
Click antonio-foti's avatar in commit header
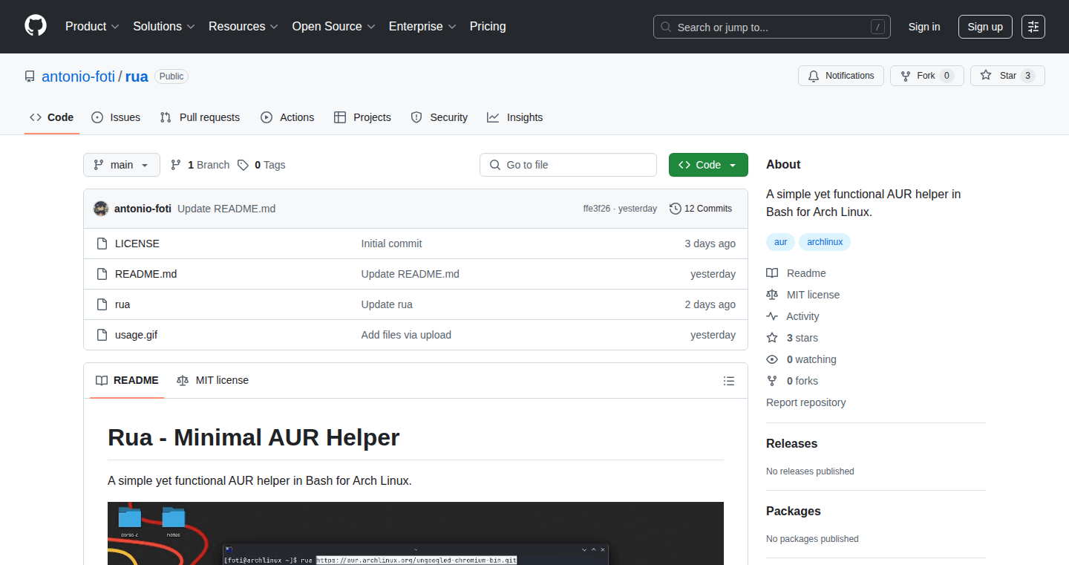tap(101, 209)
